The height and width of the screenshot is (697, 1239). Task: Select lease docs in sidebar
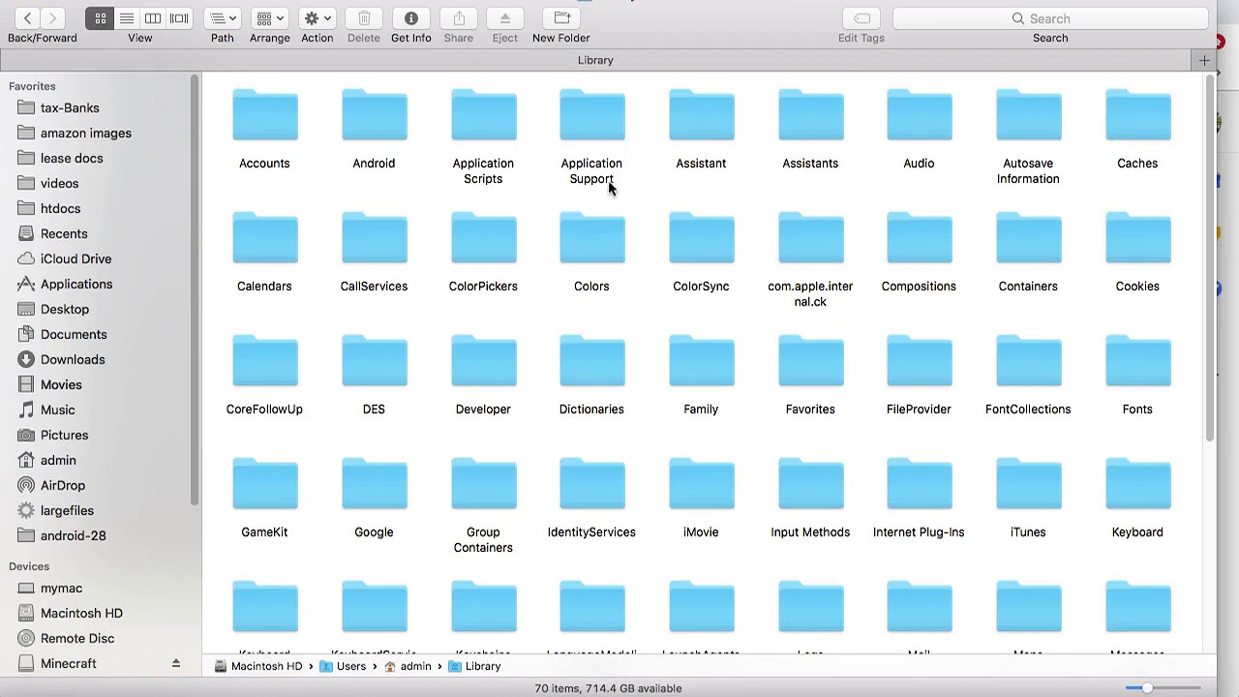(x=72, y=158)
